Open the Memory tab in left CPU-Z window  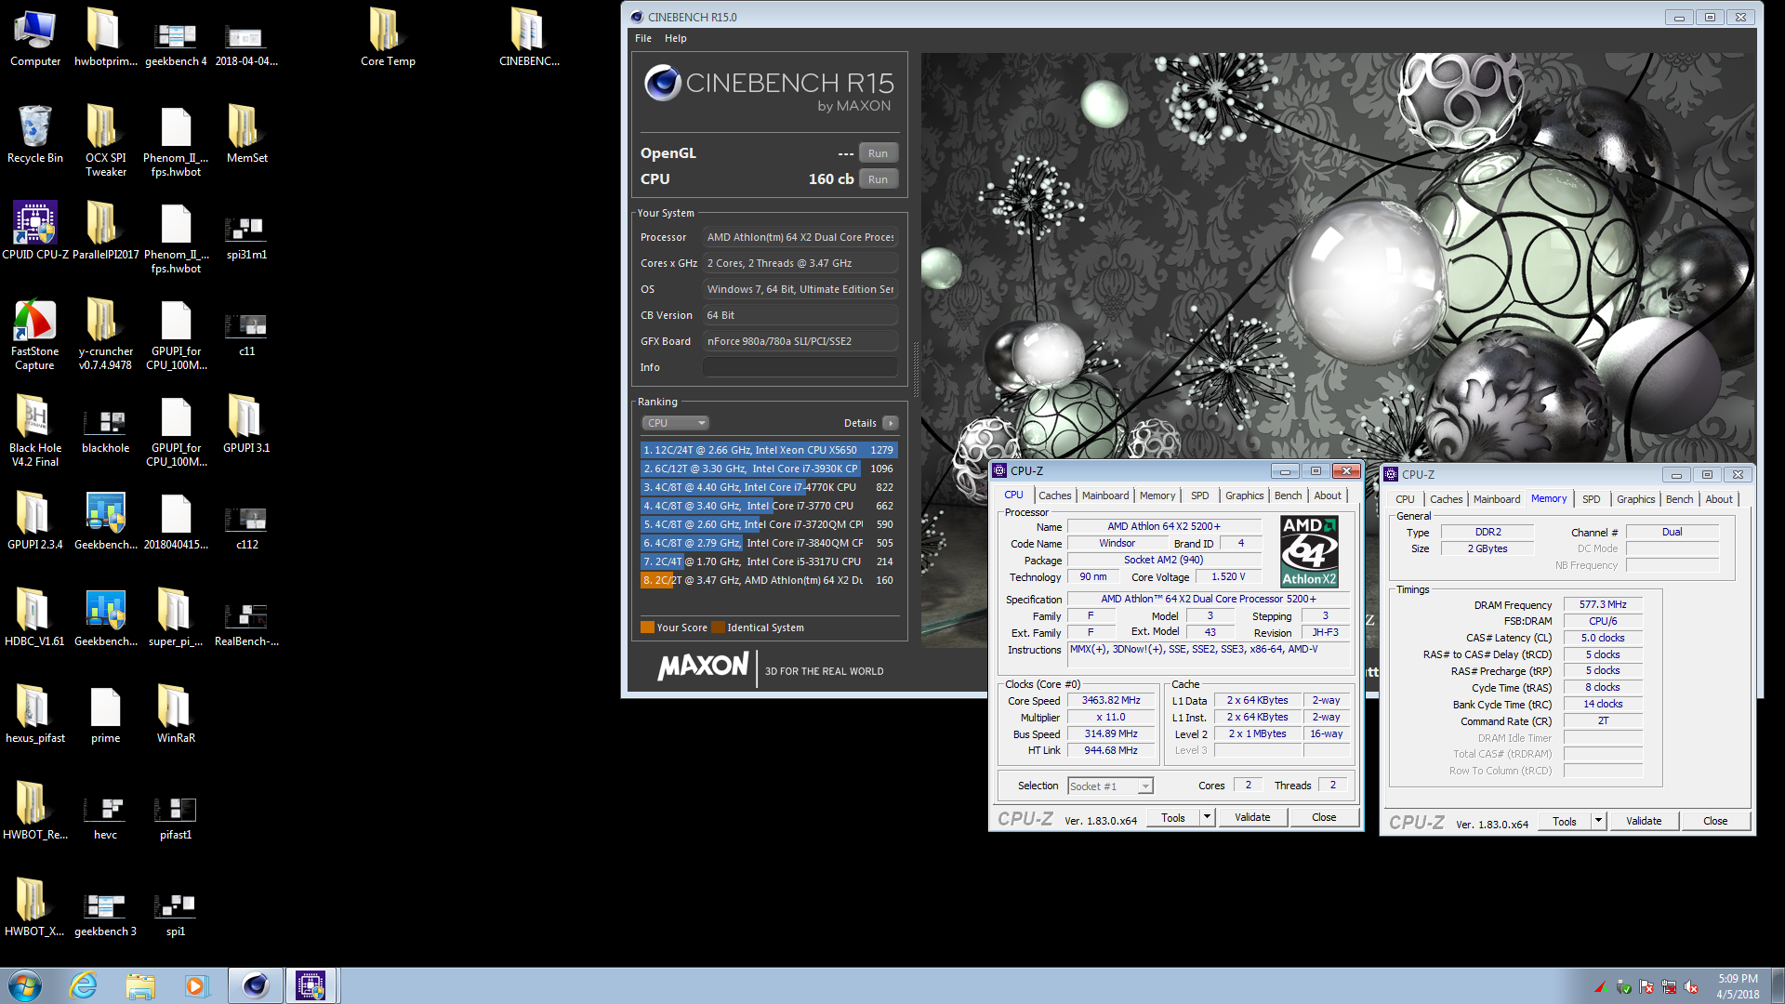(x=1157, y=495)
